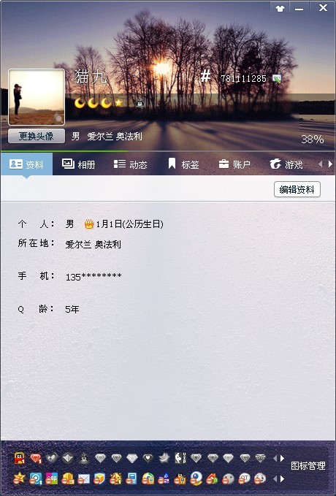
Task: Show next icons in bottom service row
Action: (x=283, y=479)
